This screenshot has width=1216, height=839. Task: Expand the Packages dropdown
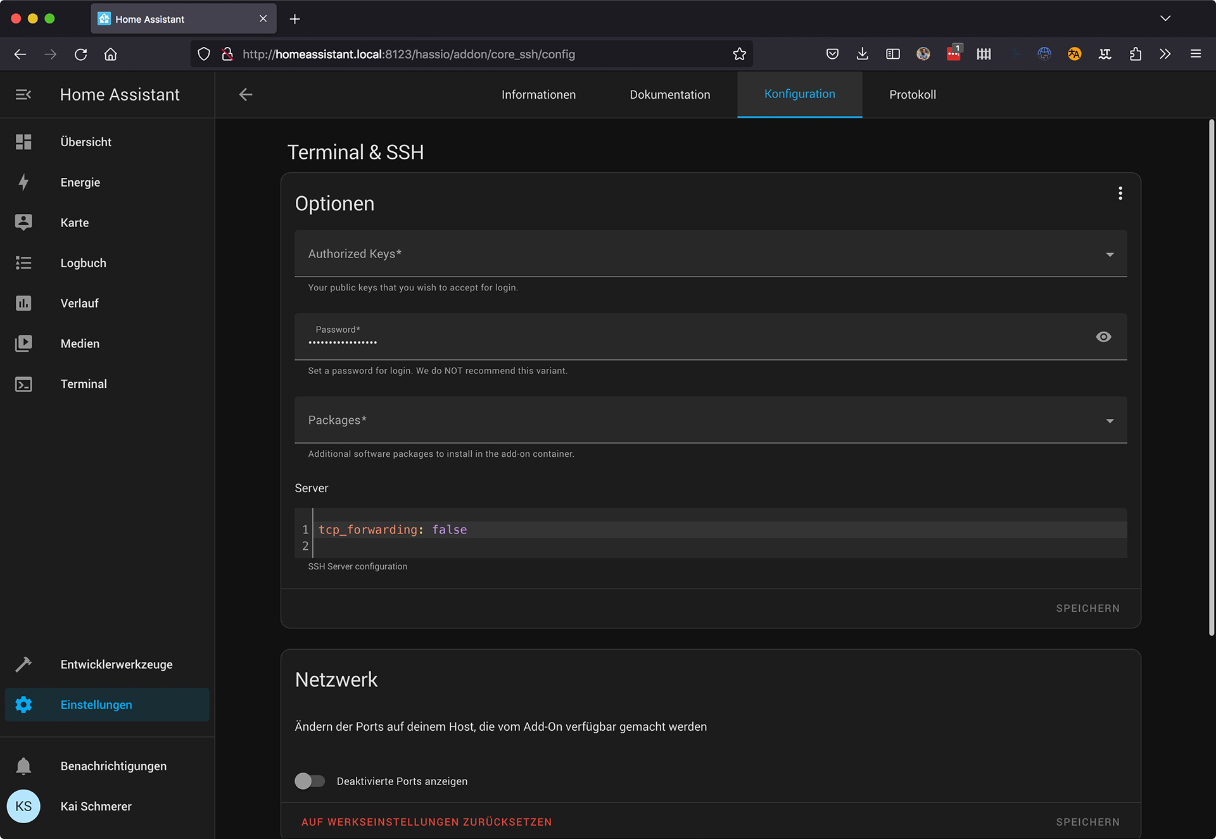(1110, 421)
